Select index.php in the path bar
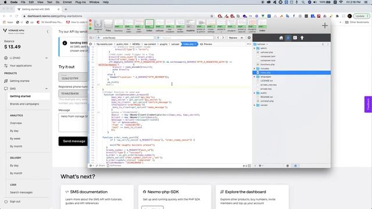 click(189, 44)
